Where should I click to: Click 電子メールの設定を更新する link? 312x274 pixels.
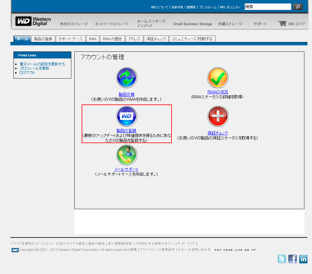click(x=42, y=64)
